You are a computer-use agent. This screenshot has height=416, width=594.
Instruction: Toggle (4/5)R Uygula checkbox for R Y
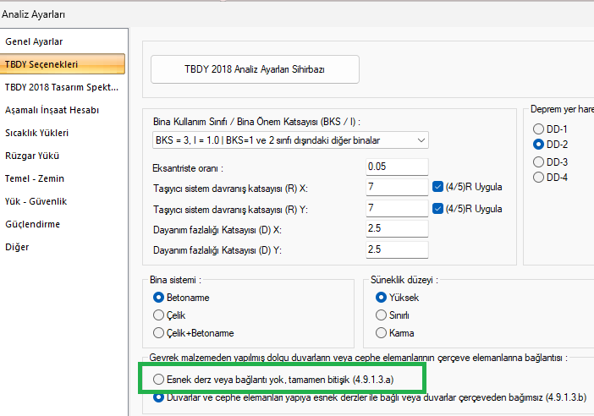[x=438, y=207]
